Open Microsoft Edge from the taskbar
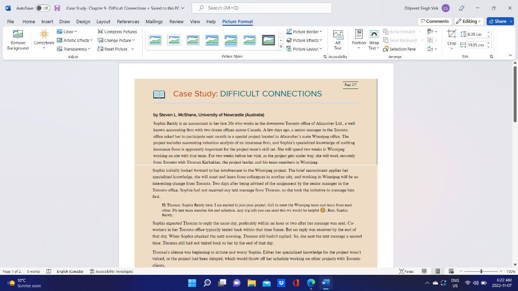The image size is (518, 291). [x=311, y=283]
